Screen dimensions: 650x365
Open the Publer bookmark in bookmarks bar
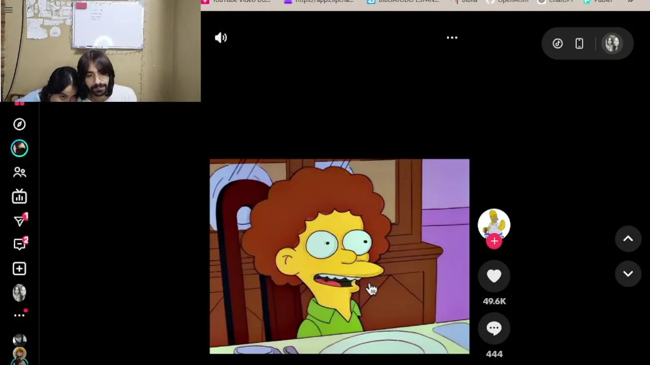coord(598,2)
